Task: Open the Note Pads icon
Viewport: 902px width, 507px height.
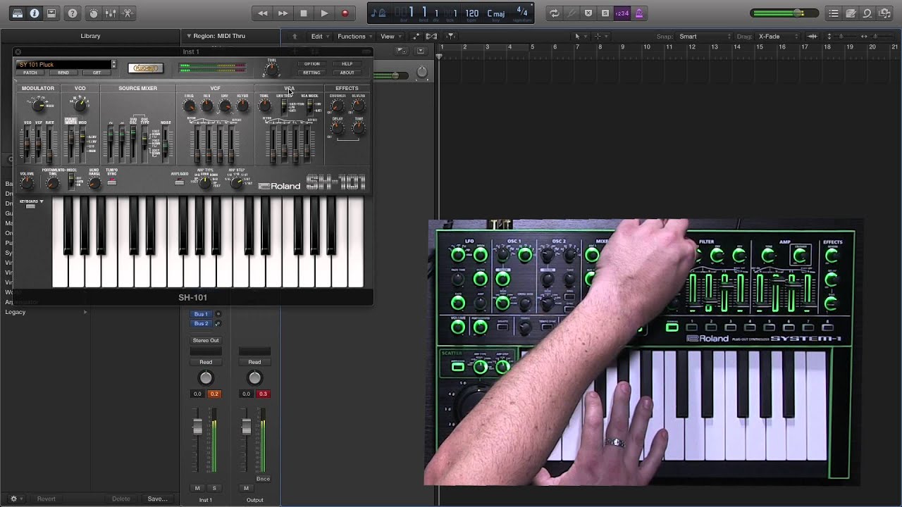Action: [x=851, y=13]
